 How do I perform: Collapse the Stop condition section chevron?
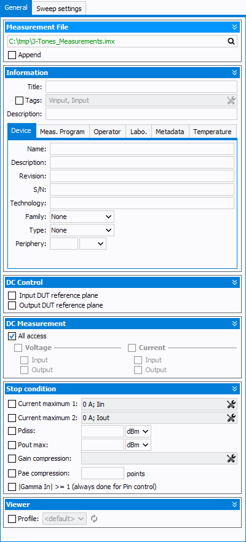[x=234, y=389]
